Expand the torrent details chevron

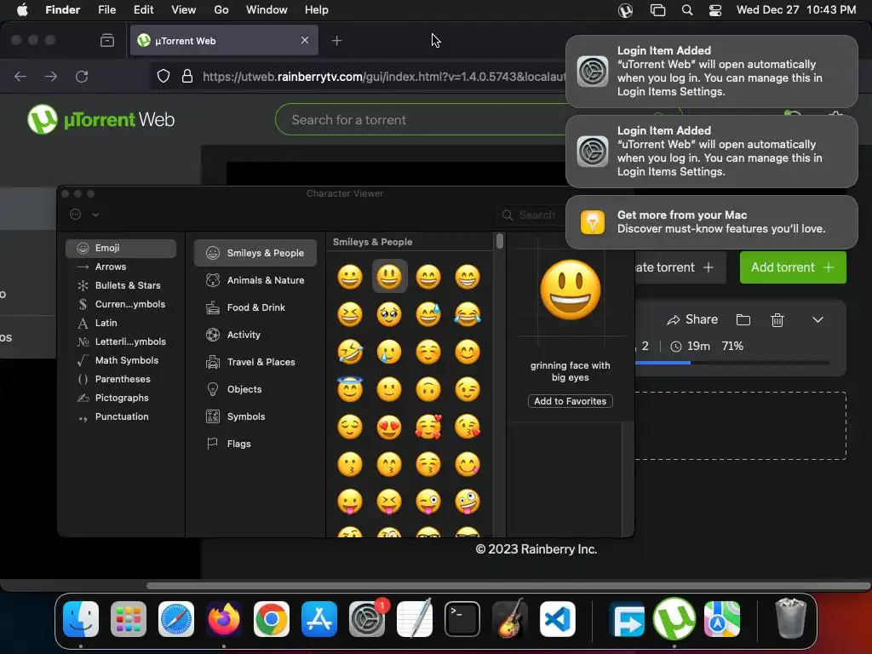[x=817, y=320]
